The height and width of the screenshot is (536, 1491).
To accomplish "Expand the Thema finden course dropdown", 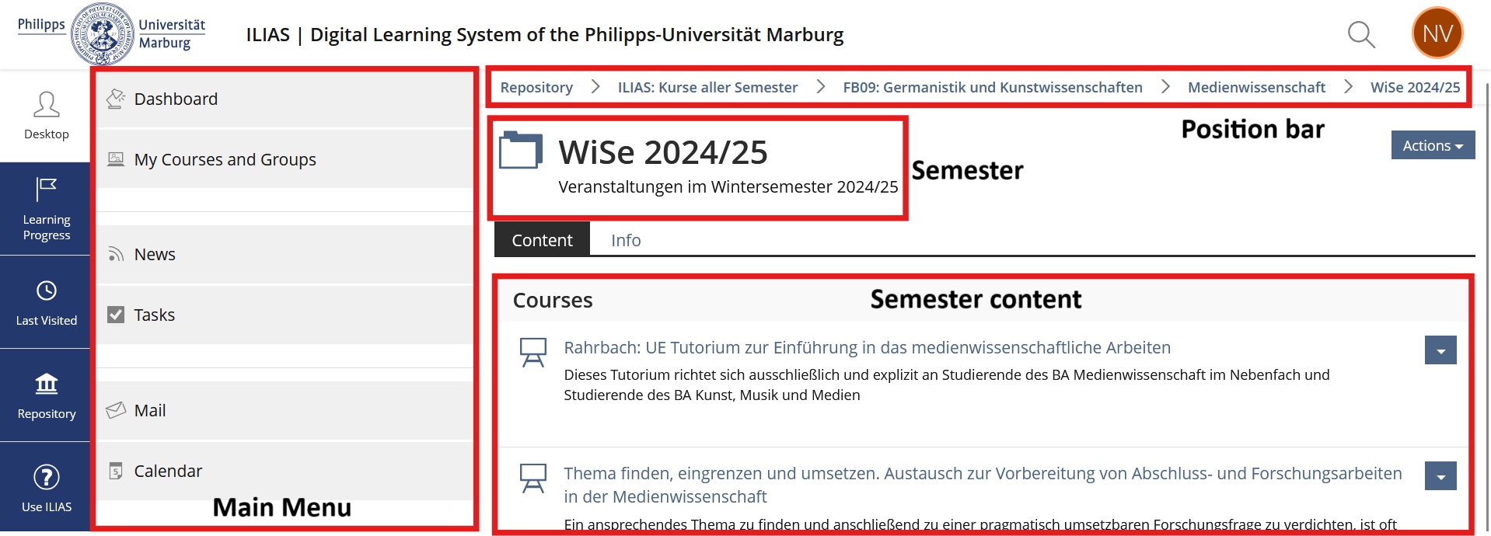I will pos(1440,476).
